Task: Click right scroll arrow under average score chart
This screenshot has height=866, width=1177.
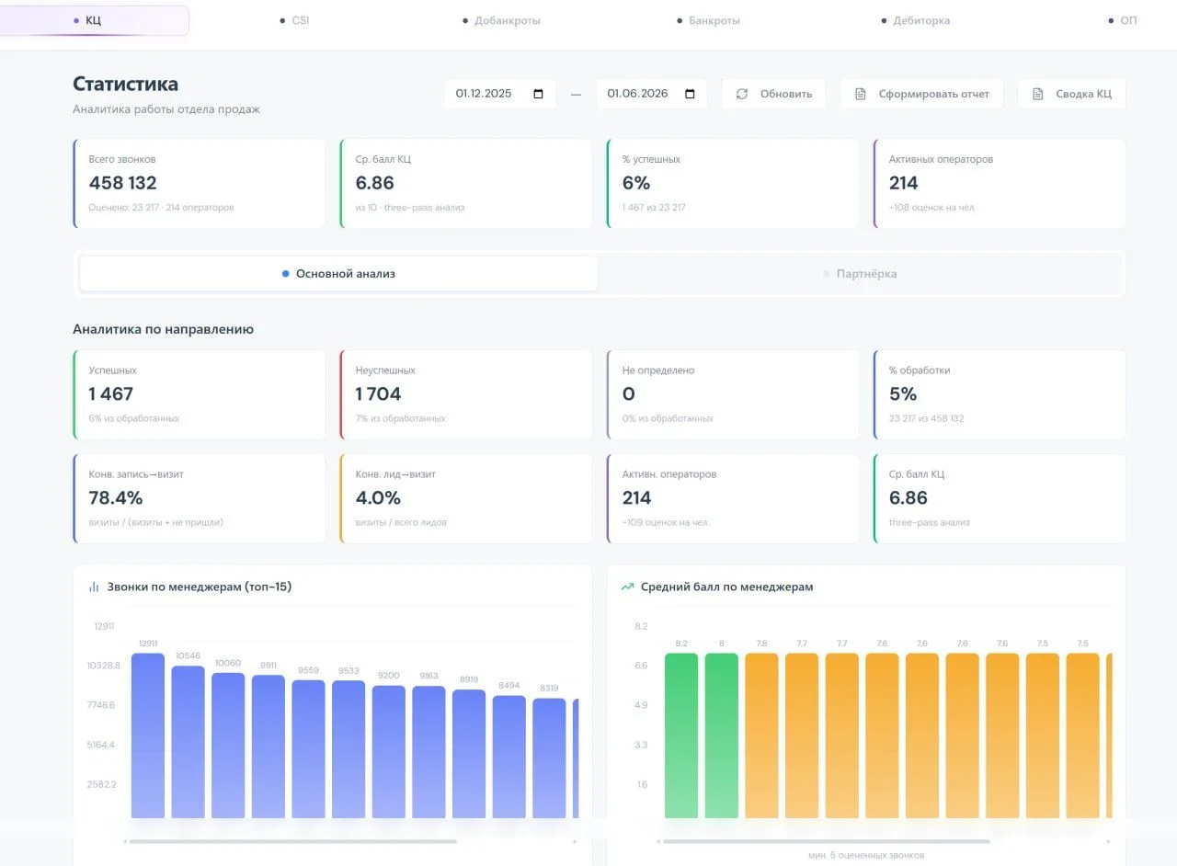Action: pos(1108,841)
